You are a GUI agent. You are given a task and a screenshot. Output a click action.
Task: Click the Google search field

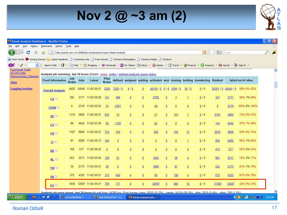(x=243, y=53)
